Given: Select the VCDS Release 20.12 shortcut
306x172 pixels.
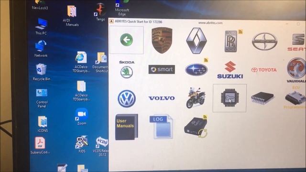Looking at the screenshot, I should pyautogui.click(x=101, y=147).
